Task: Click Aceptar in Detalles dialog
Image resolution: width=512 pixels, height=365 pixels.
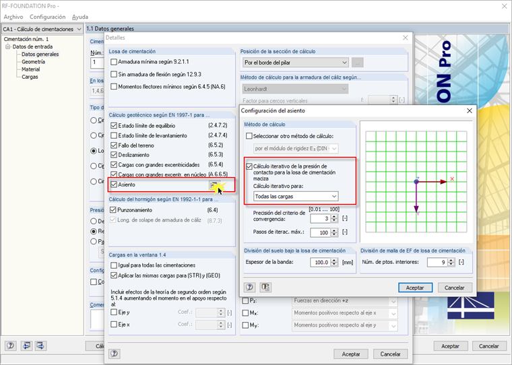Action: tap(351, 354)
